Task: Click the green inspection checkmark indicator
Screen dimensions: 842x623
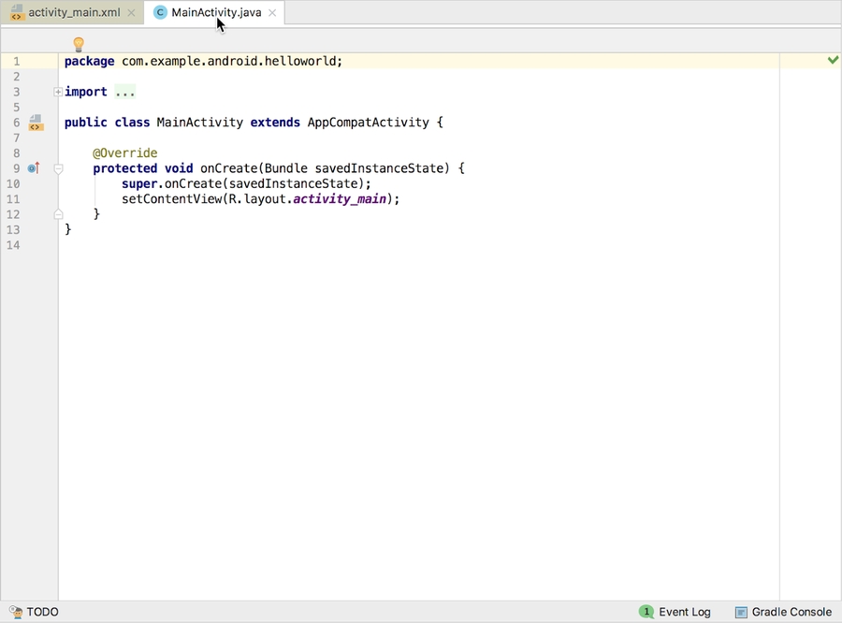Action: [833, 60]
